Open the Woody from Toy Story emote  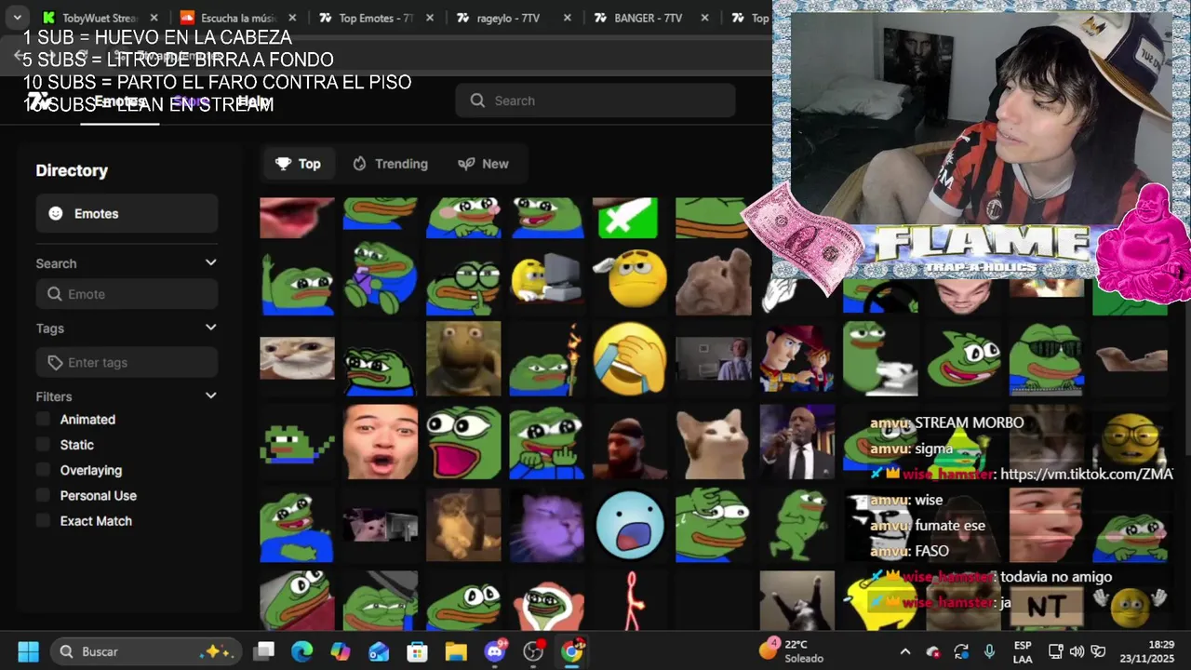tap(796, 358)
